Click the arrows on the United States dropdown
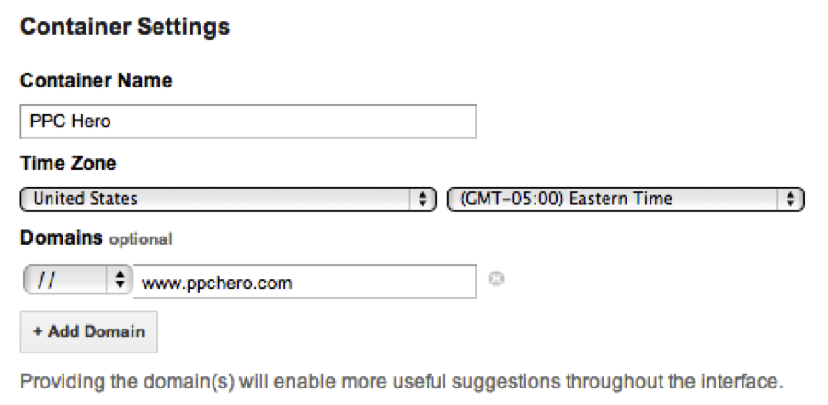The width and height of the screenshot is (828, 405). click(422, 199)
